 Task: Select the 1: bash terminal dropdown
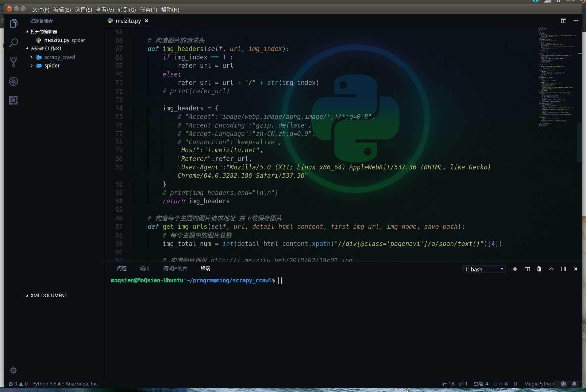tap(484, 269)
